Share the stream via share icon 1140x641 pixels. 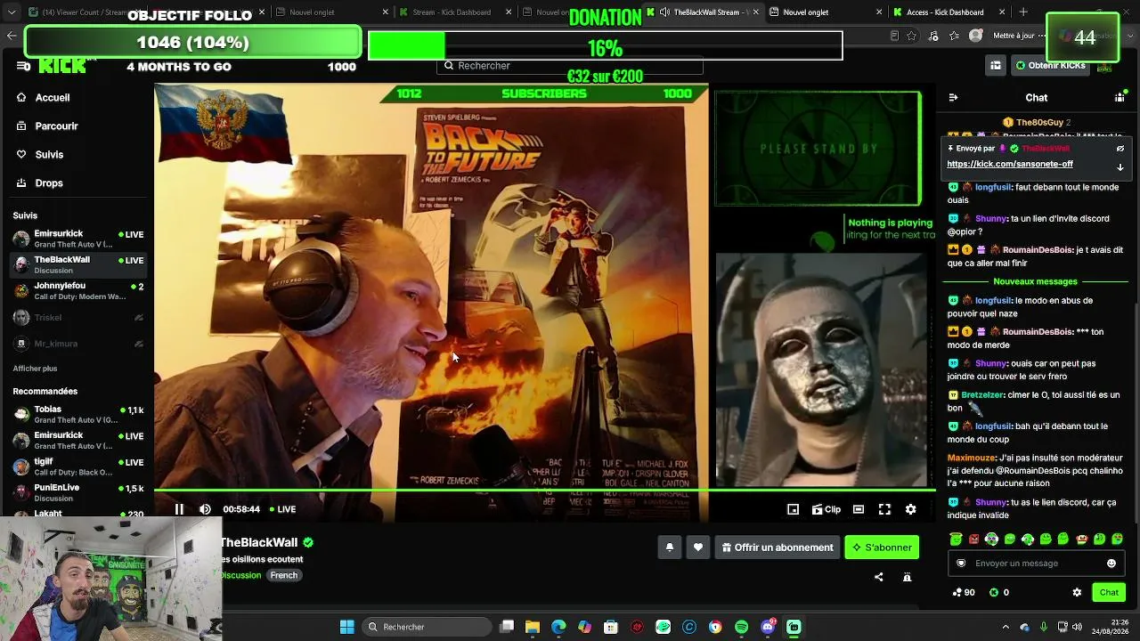878,577
